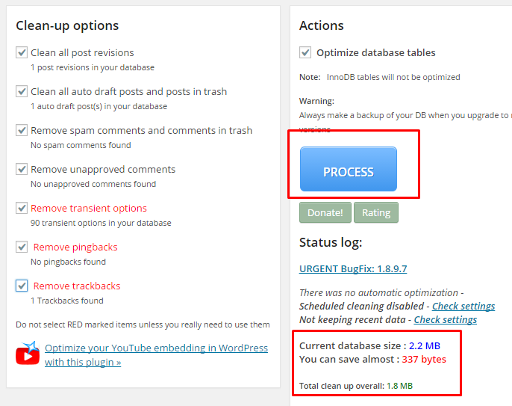Toggle Remove trackbacks checkbox

click(x=22, y=286)
